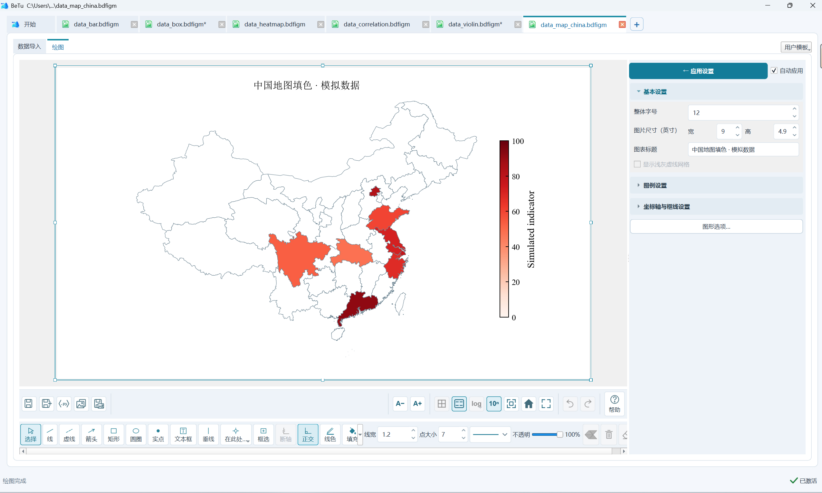
Task: Open the 用户模板 dropdown
Action: click(x=796, y=47)
